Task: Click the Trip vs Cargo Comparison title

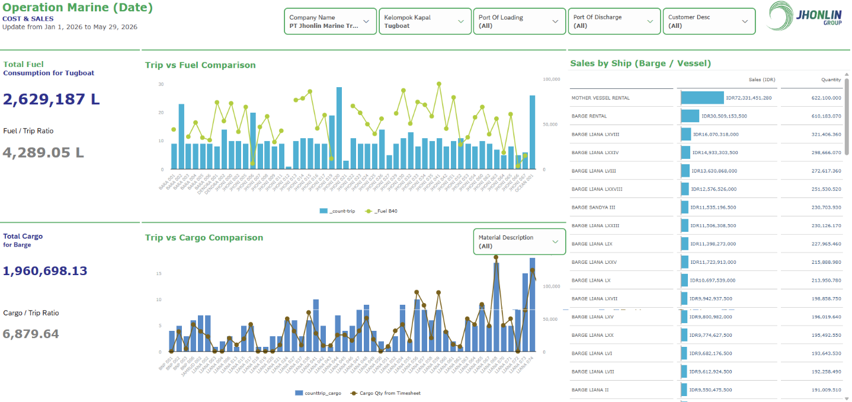Action: 204,238
